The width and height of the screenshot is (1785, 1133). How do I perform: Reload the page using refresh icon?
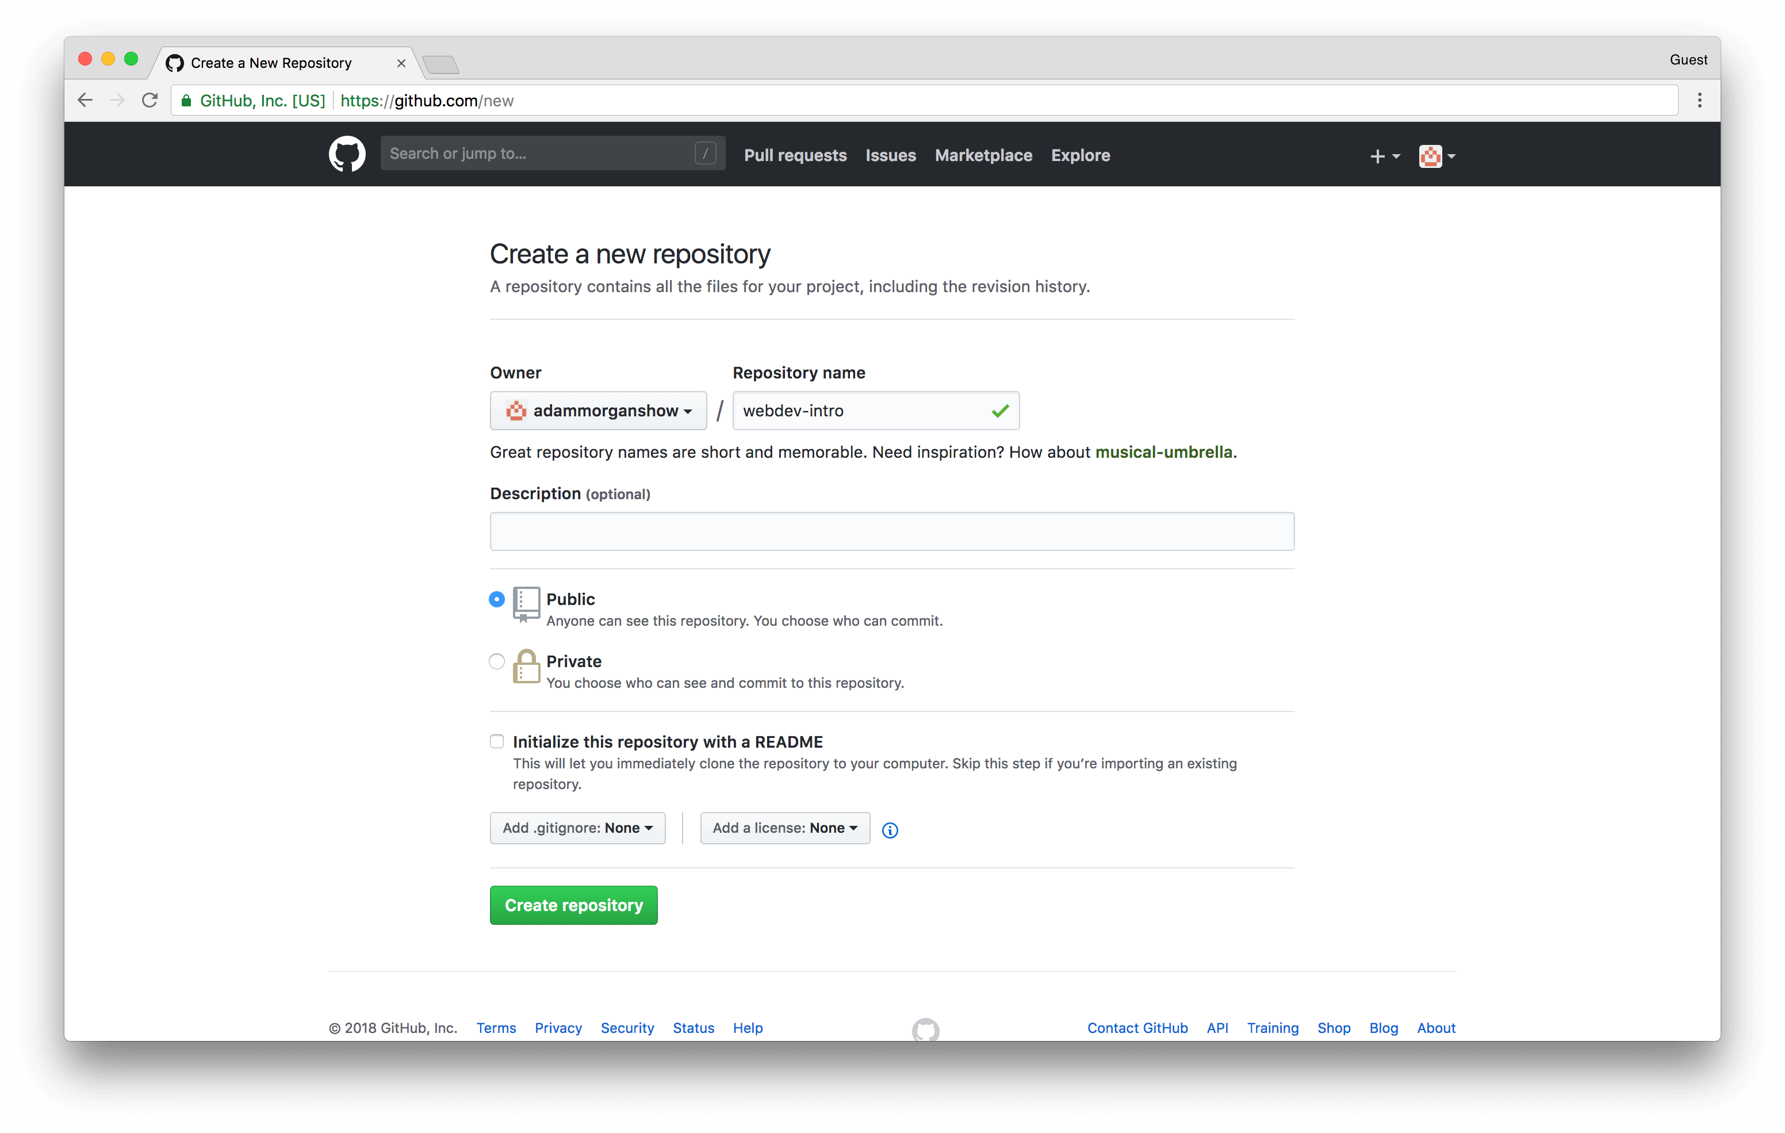pyautogui.click(x=150, y=100)
